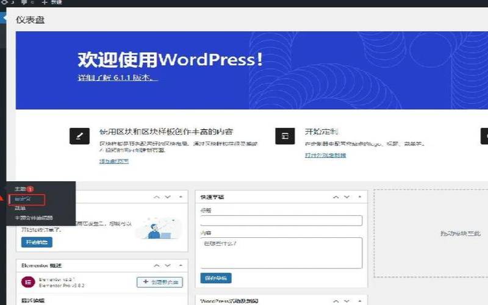Move the Quick Draft widget down

(346, 197)
